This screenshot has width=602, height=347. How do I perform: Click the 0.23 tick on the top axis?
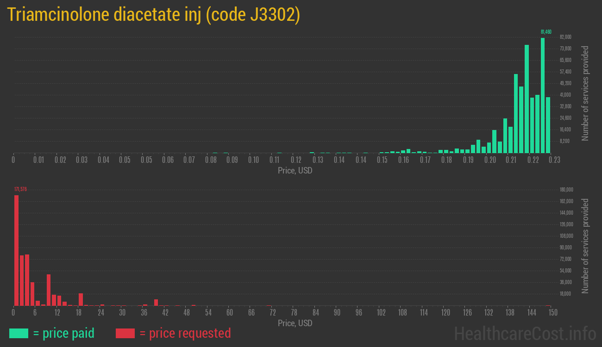point(554,159)
